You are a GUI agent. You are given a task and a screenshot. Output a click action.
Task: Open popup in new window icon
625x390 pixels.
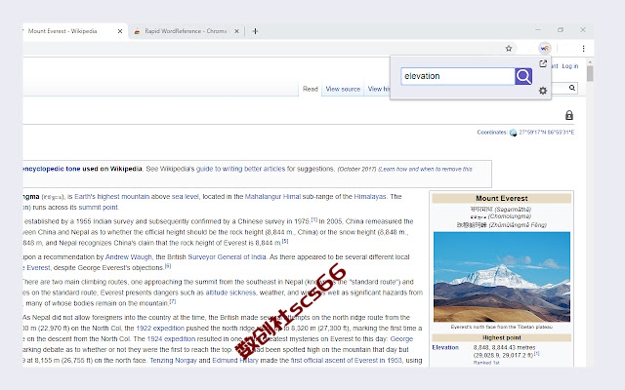tap(543, 63)
